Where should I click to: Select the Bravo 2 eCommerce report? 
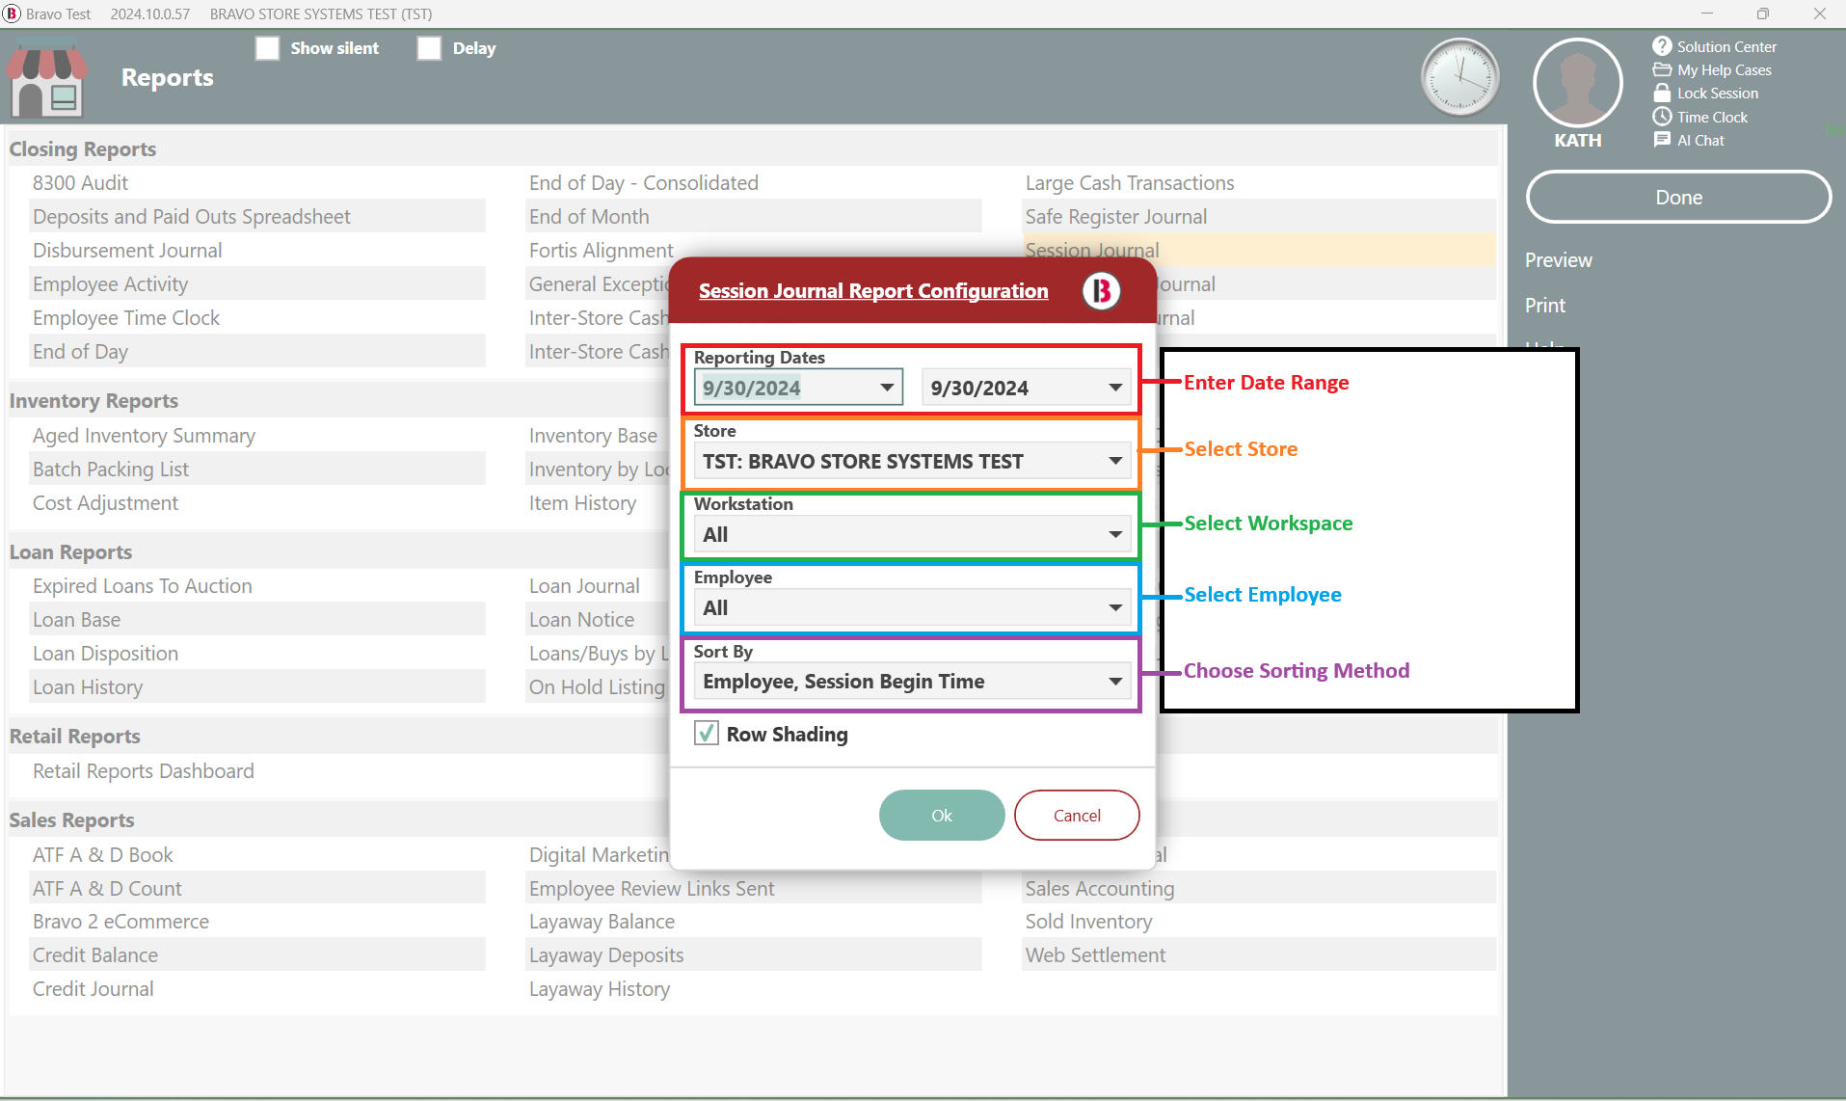coord(120,921)
